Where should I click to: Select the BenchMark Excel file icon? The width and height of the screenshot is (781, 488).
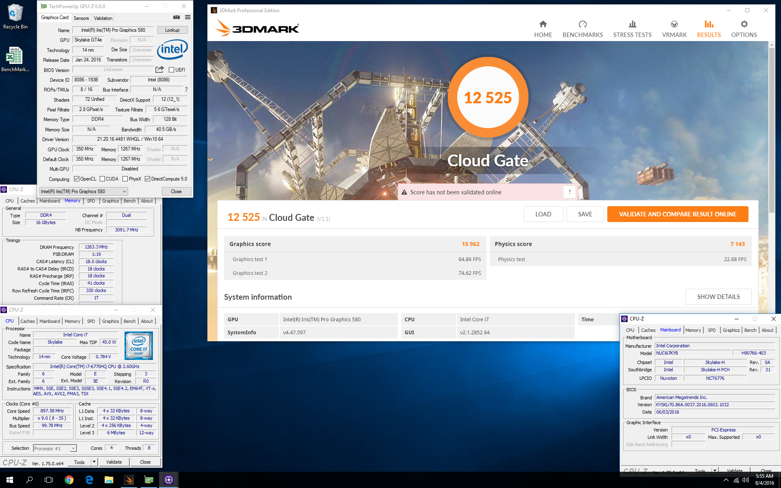point(15,59)
